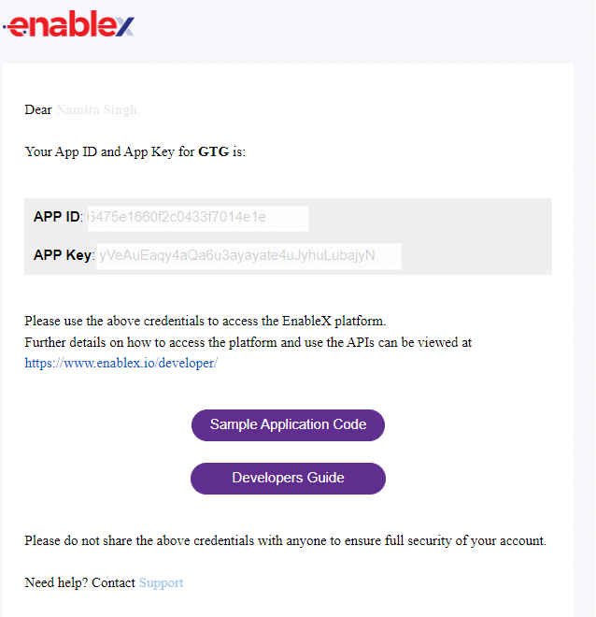Open the Developers Guide

tap(288, 478)
